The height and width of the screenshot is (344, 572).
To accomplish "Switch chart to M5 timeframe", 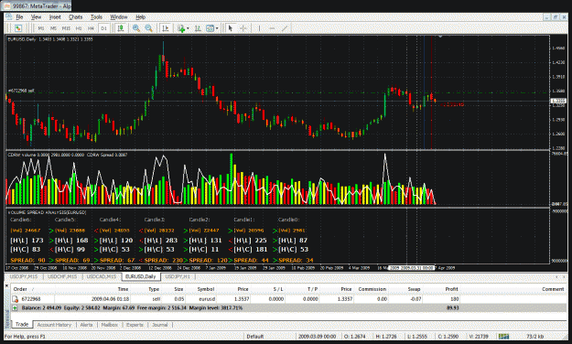I will point(53,28).
